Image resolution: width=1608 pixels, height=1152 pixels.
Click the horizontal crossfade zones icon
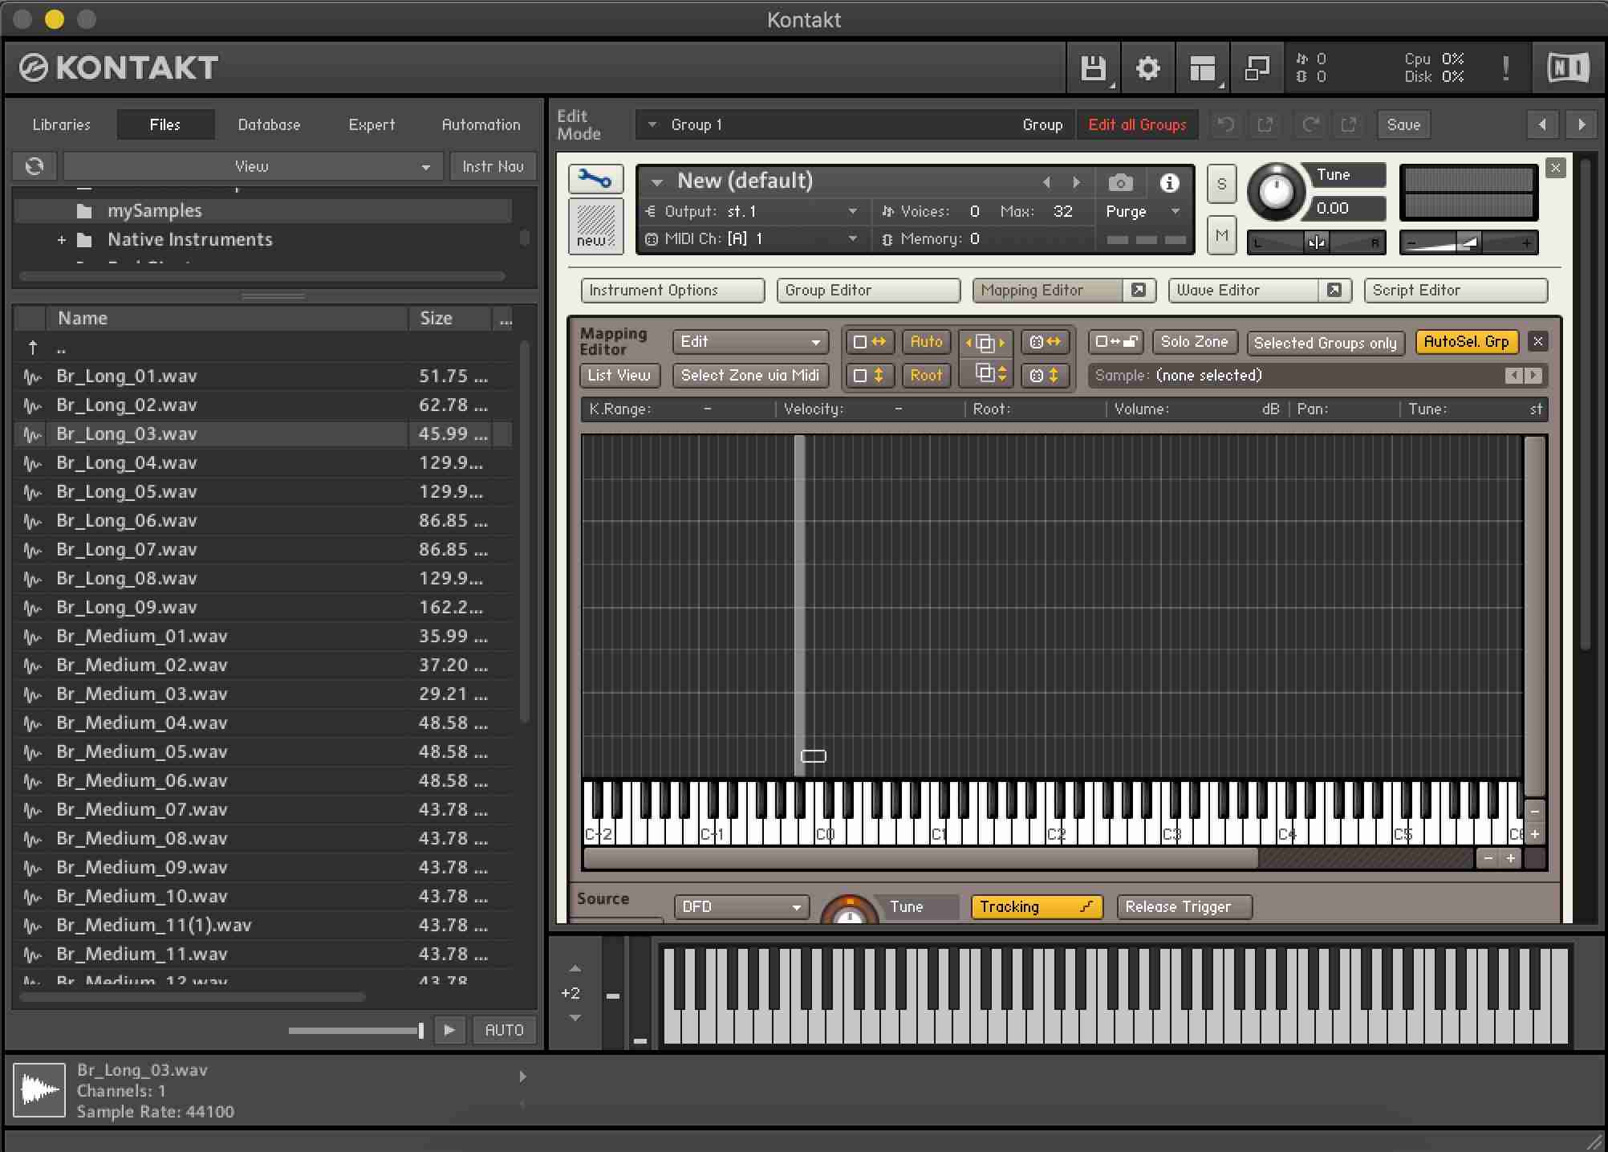[1045, 342]
